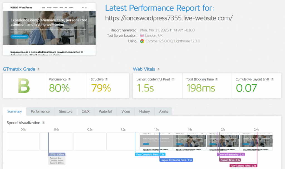This screenshot has width=285, height=169.
Task: Open help for Cumulative Layout Shift
Action: tap(272, 79)
